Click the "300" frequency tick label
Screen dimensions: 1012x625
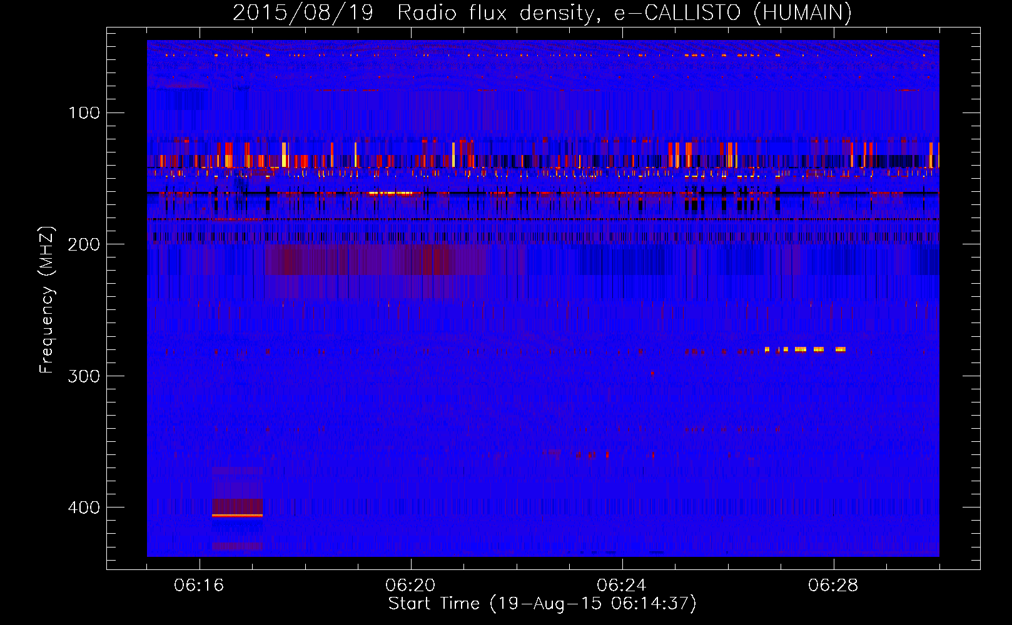pos(84,376)
